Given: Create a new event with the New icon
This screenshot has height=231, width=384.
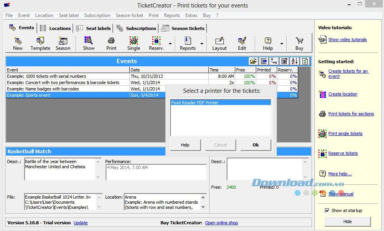Looking at the screenshot, I should point(17,43).
